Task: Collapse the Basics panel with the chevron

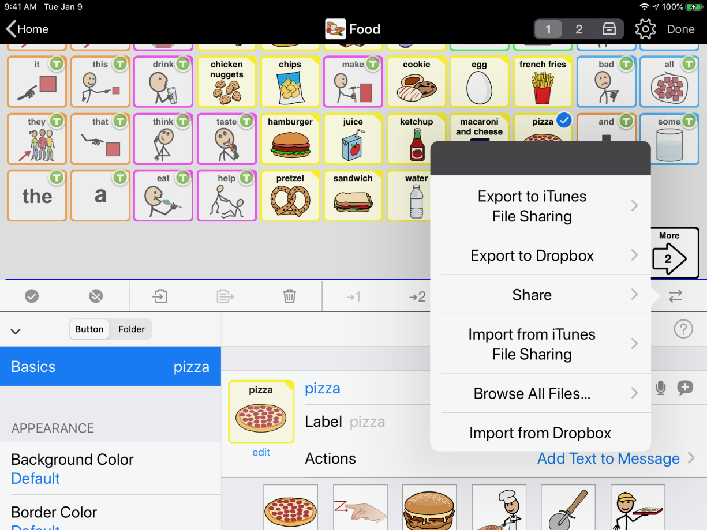Action: click(x=16, y=331)
